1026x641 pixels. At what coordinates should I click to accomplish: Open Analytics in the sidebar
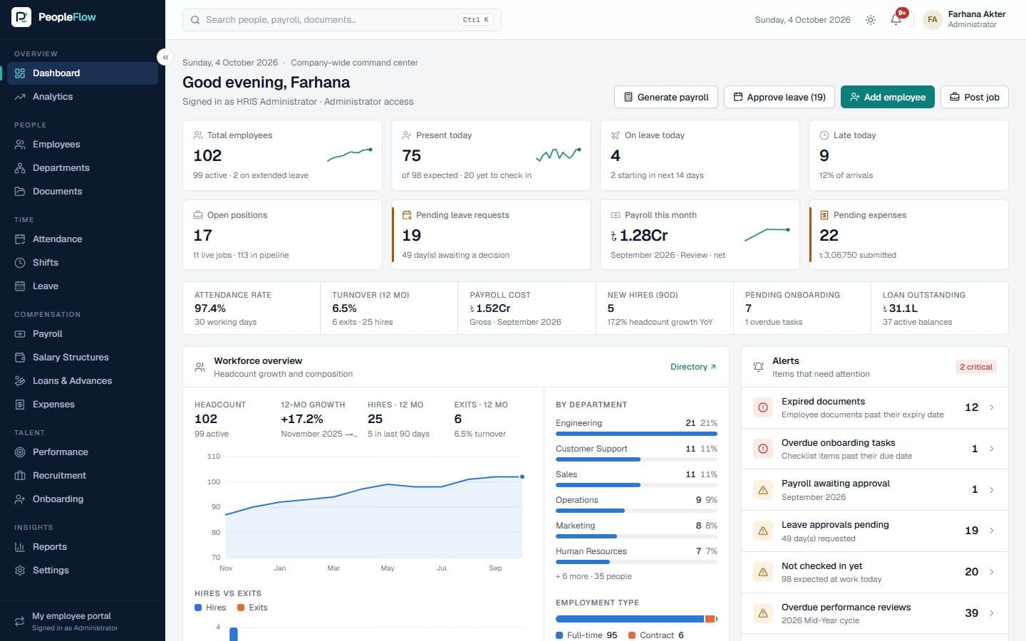tap(83, 97)
